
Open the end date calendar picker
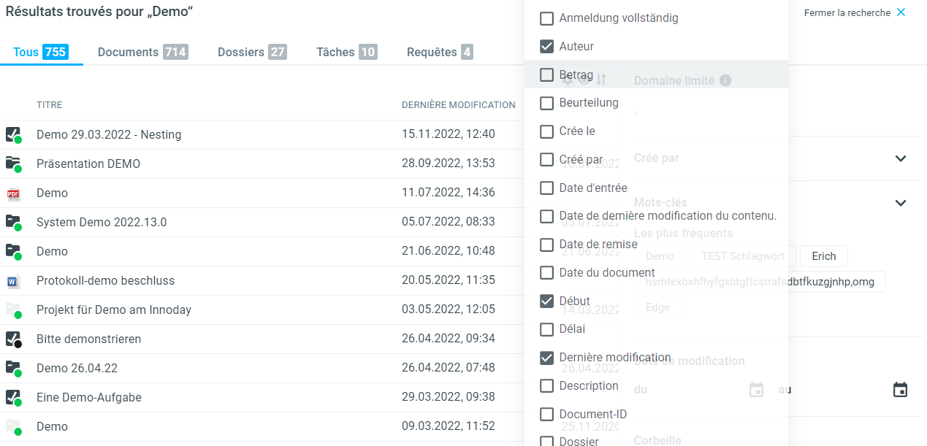pos(900,390)
